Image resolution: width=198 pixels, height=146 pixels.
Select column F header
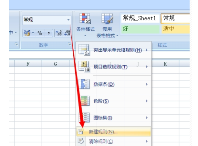click(x=28, y=64)
